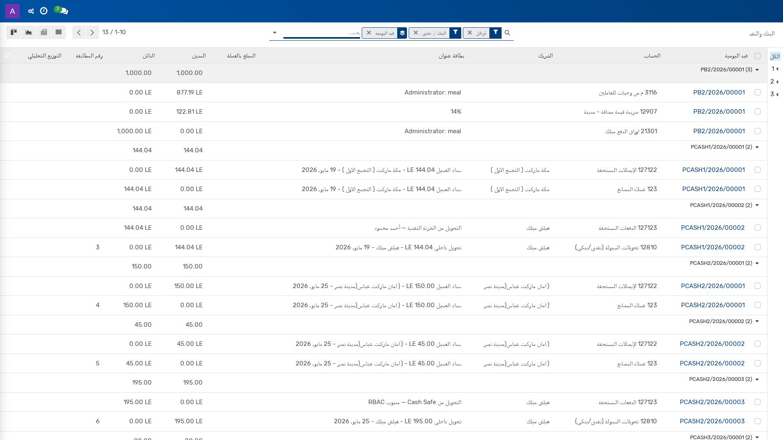Tick checkbox for PCASH2/2026/00002 123 عملاء row
Image resolution: width=783 pixels, height=440 pixels.
757,363
